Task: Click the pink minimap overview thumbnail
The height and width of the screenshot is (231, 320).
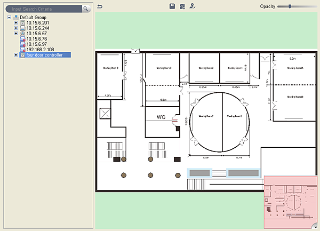Action: (291, 202)
